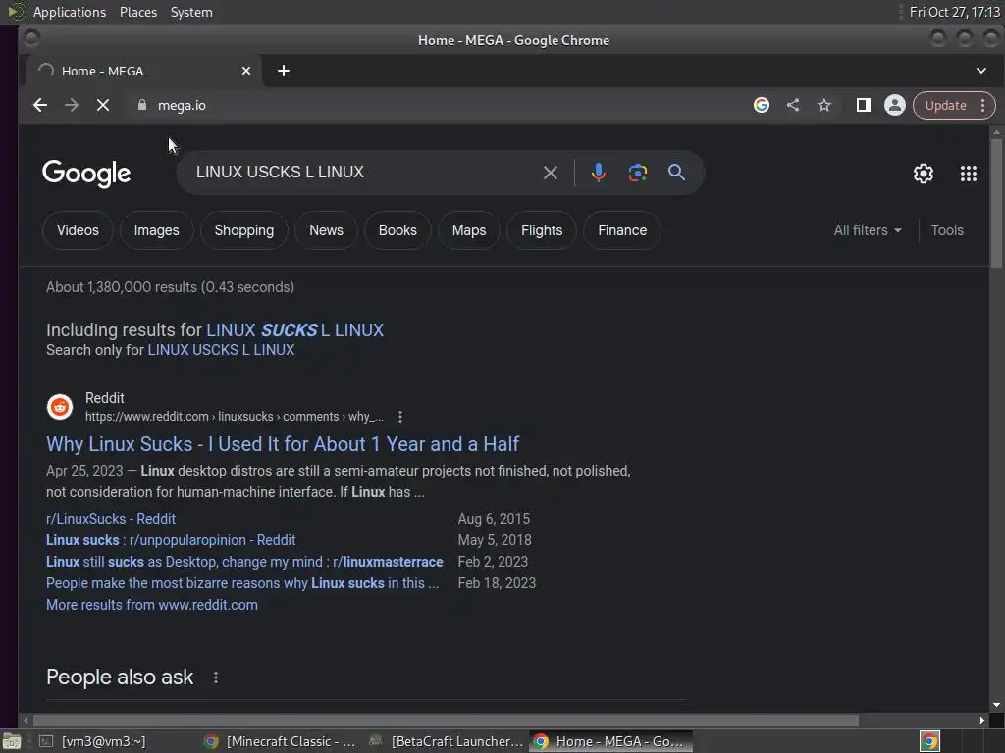Search by voice with the microphone
This screenshot has width=1005, height=753.
point(598,173)
